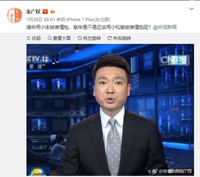This screenshot has height=177, width=200.
Task: Click the upward arrow collapse icon
Action: pos(28,38)
